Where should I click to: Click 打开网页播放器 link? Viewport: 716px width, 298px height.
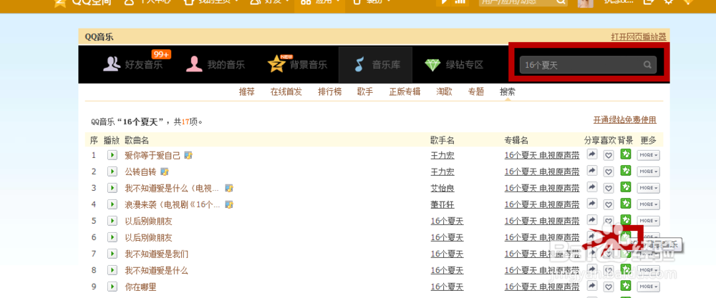click(x=639, y=37)
